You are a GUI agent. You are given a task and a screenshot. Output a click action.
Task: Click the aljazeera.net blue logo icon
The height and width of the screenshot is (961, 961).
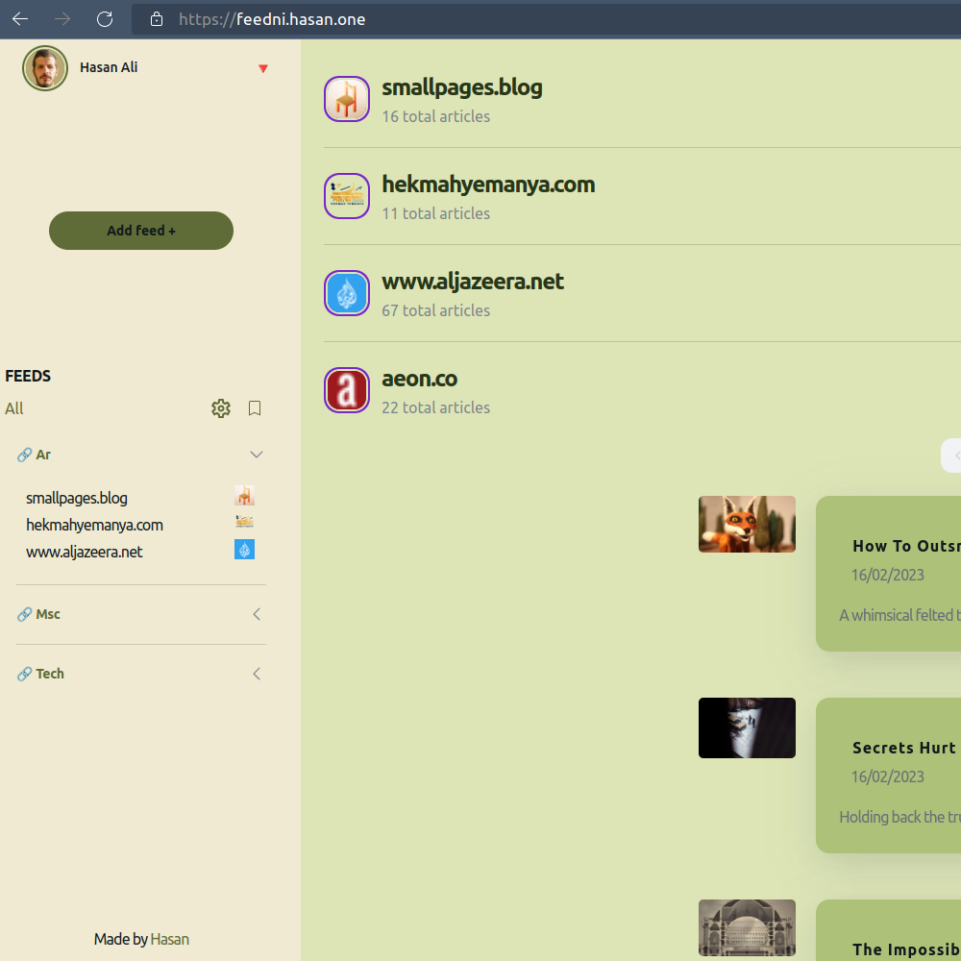coord(347,293)
